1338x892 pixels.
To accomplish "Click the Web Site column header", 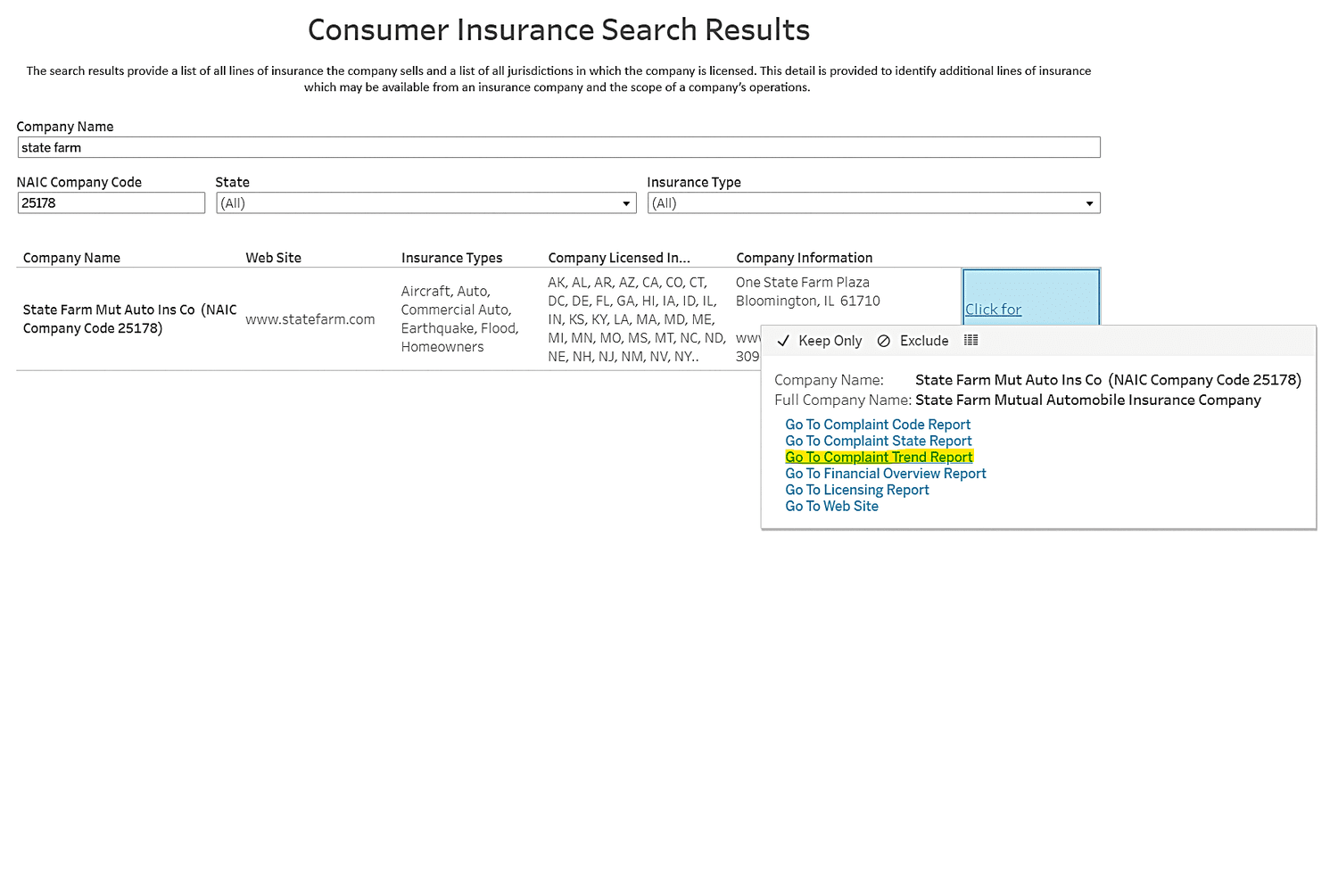I will [274, 258].
